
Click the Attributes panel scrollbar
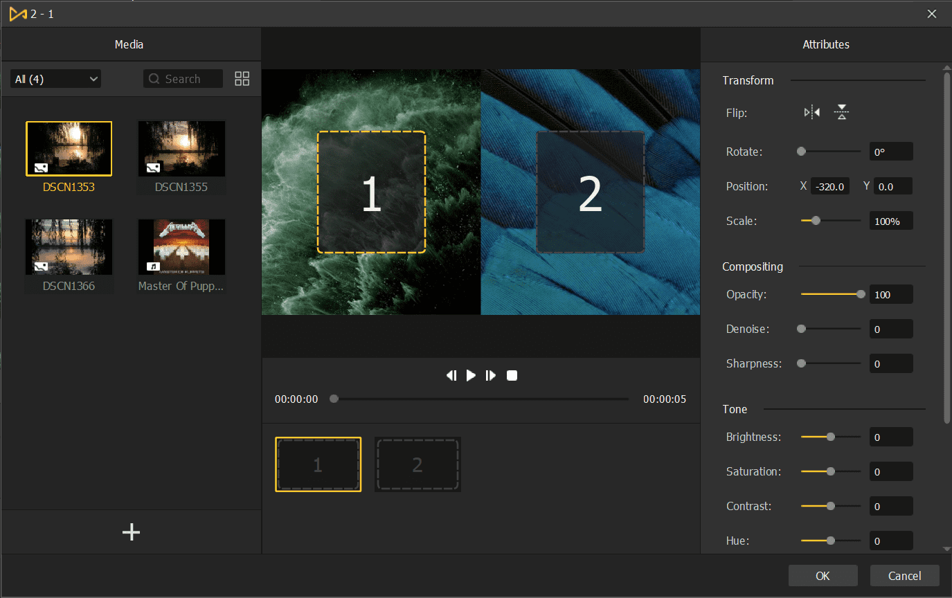947,248
